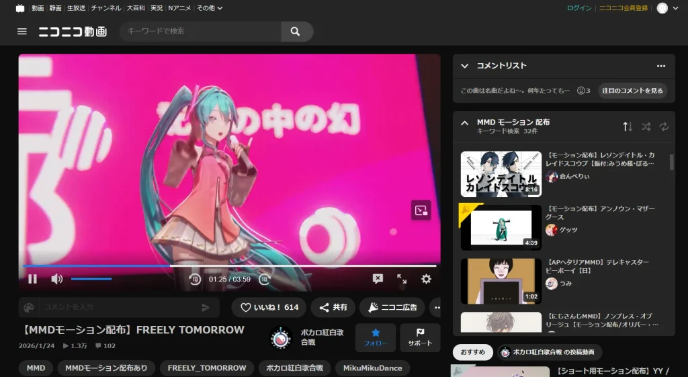
Task: Click the MMD tag
Action: pyautogui.click(x=36, y=368)
